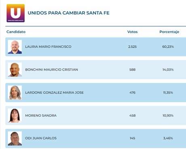The height and width of the screenshot is (149, 186).
Task: Click the 588 votes figure
Action: pos(132,69)
